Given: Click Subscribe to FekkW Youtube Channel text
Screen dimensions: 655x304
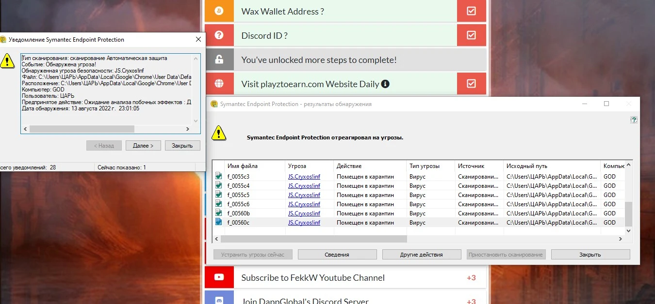Looking at the screenshot, I should coord(313,277).
